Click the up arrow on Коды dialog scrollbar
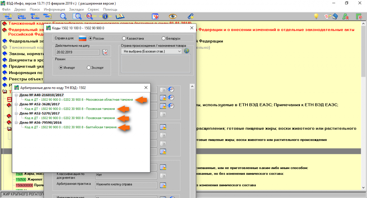This screenshot has height=198, width=367. point(192,87)
